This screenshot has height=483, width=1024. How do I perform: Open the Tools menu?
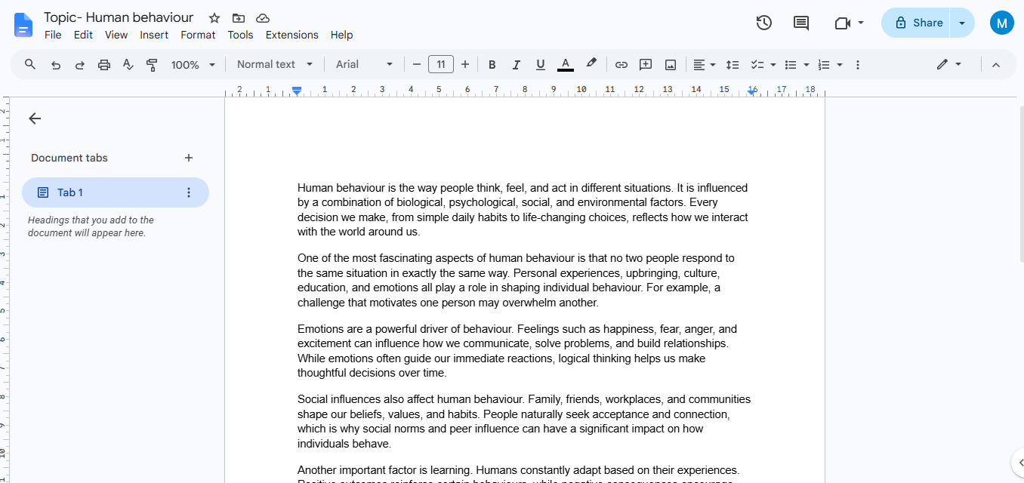[241, 35]
